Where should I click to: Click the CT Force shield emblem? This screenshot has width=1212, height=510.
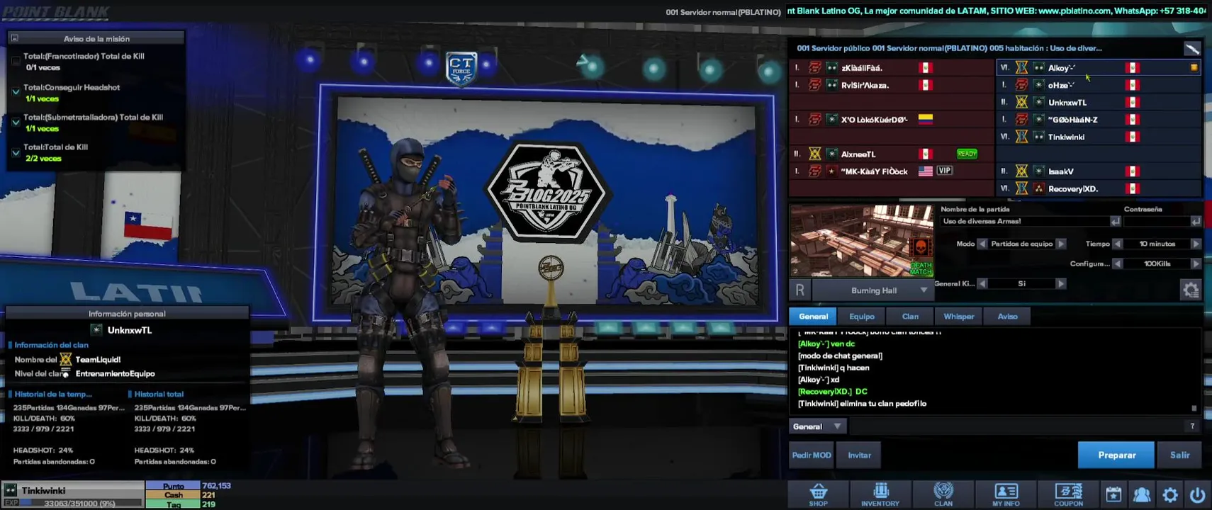[x=461, y=69]
